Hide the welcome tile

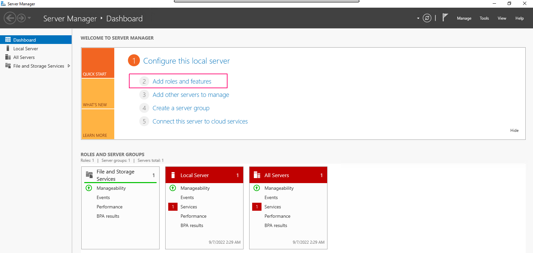pyautogui.click(x=514, y=130)
